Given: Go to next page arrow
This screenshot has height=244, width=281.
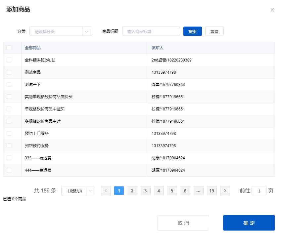Looking at the screenshot, I should point(225,191).
